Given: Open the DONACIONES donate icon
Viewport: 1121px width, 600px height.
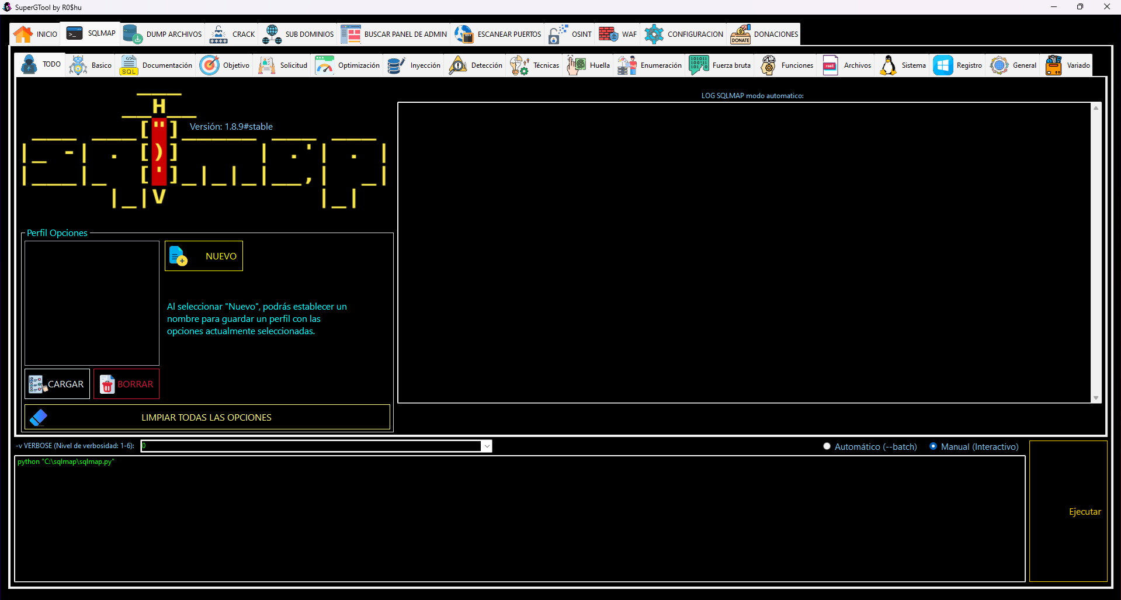Looking at the screenshot, I should coord(740,34).
